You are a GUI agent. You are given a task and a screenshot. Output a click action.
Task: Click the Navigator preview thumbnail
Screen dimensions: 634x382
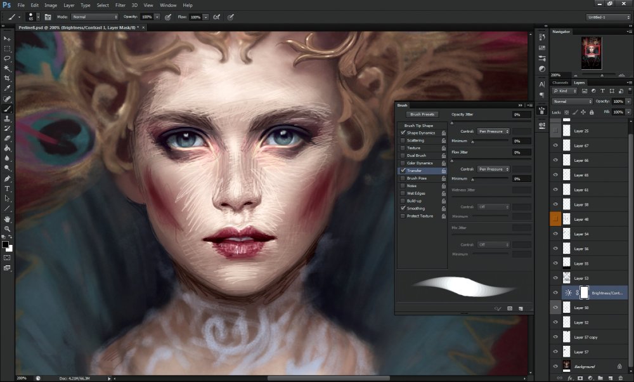coord(592,53)
